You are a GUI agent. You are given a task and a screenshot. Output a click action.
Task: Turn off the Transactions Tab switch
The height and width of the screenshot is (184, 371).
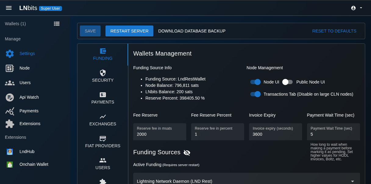pos(255,94)
